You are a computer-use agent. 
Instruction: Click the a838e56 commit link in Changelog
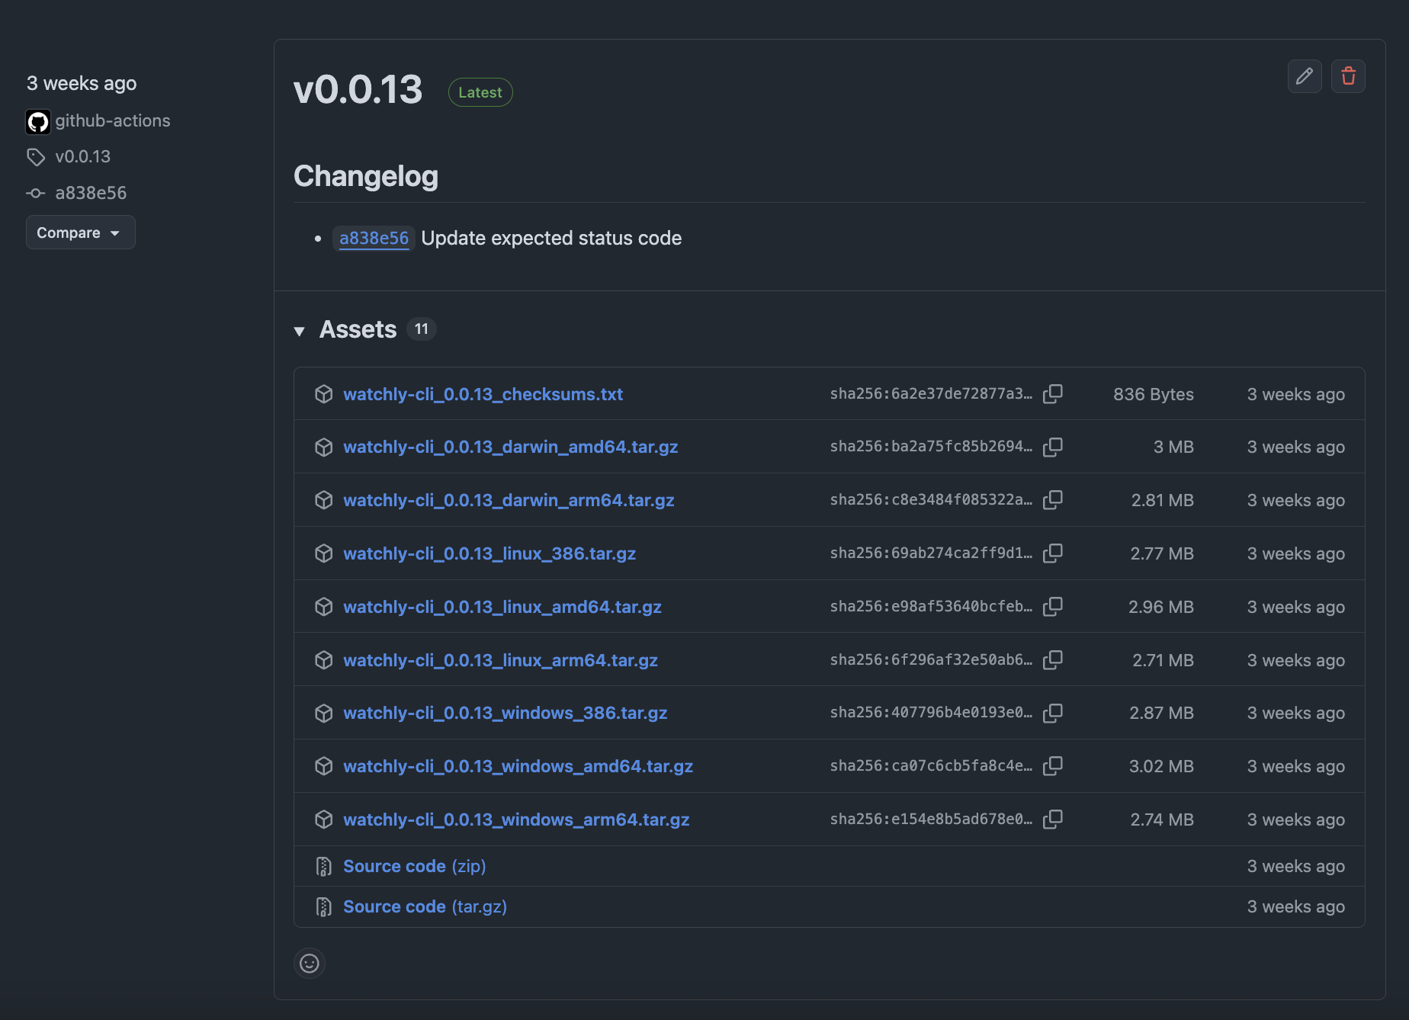[x=374, y=238]
